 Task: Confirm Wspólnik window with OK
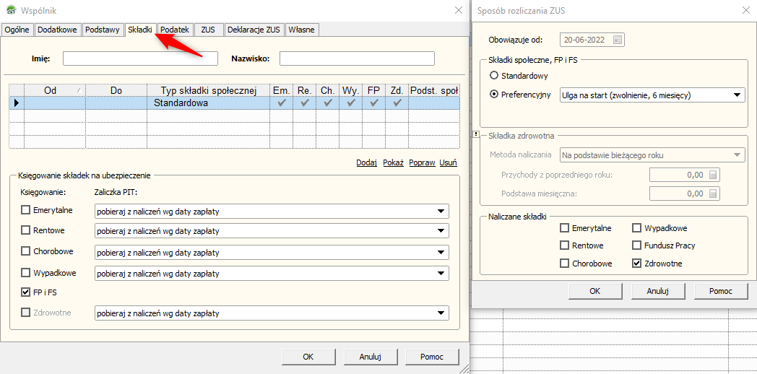[x=308, y=357]
